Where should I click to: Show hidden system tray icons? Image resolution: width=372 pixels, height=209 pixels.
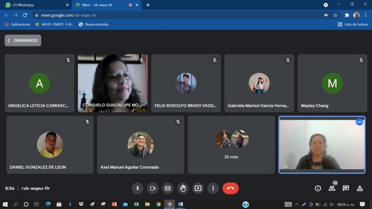click(x=297, y=204)
